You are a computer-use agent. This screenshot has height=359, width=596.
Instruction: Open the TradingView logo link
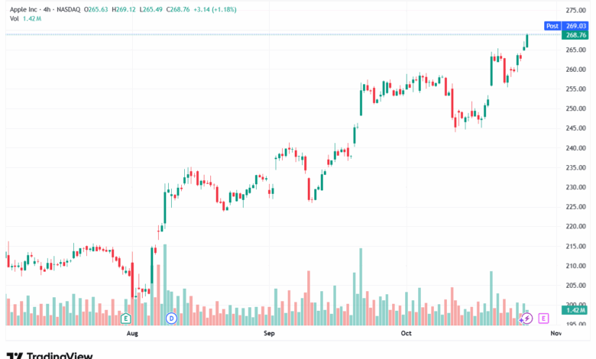pyautogui.click(x=50, y=354)
